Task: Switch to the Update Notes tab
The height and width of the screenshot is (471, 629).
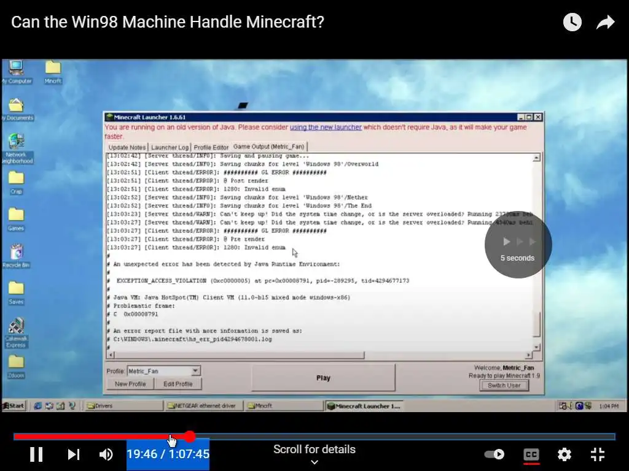Action: (127, 147)
